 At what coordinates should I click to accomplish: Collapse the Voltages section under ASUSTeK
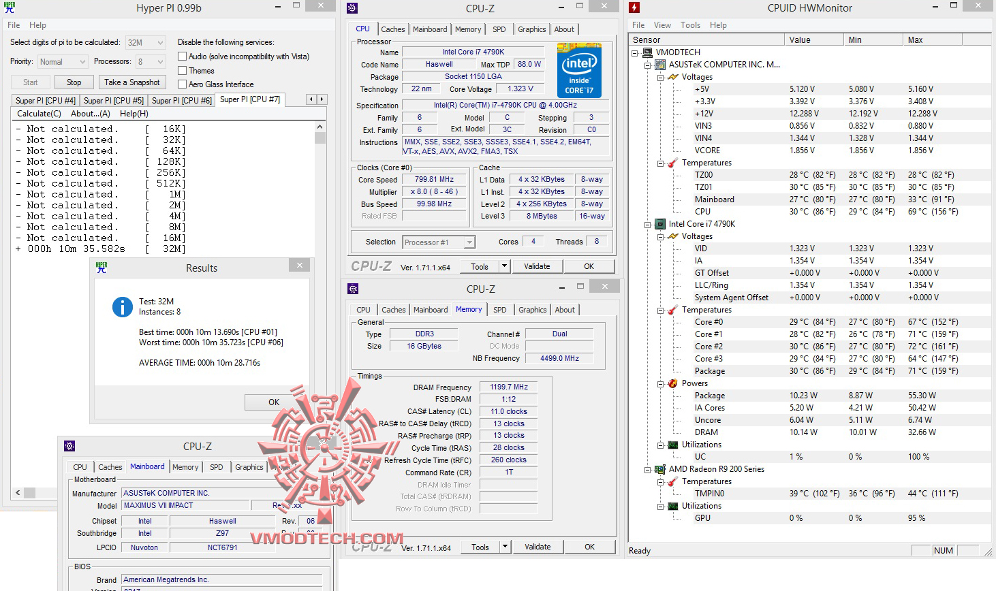[x=661, y=77]
